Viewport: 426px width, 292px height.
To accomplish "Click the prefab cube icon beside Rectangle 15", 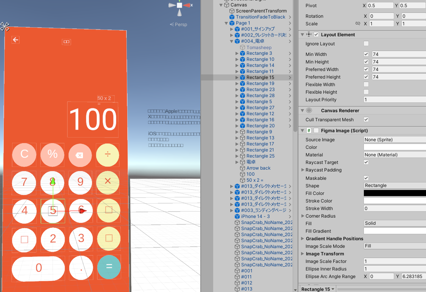I will (242, 77).
